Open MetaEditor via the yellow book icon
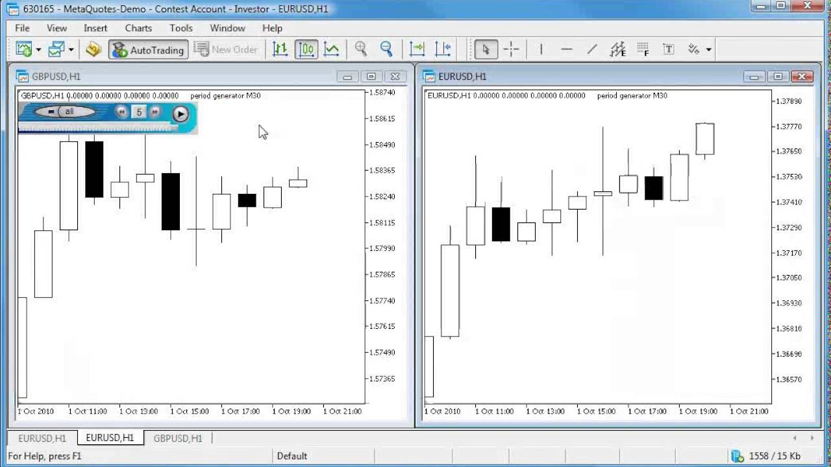The height and width of the screenshot is (467, 831). (93, 49)
